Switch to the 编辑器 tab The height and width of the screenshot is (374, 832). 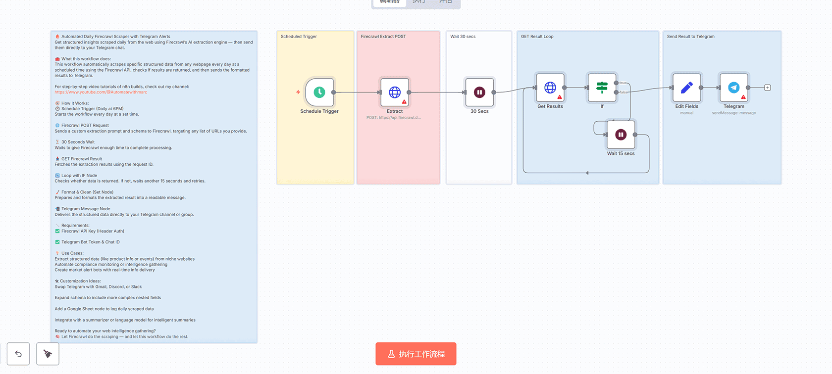click(389, 2)
